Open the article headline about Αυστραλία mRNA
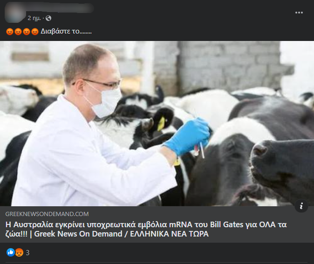Image resolution: width=314 pixels, height=264 pixels. (x=146, y=229)
